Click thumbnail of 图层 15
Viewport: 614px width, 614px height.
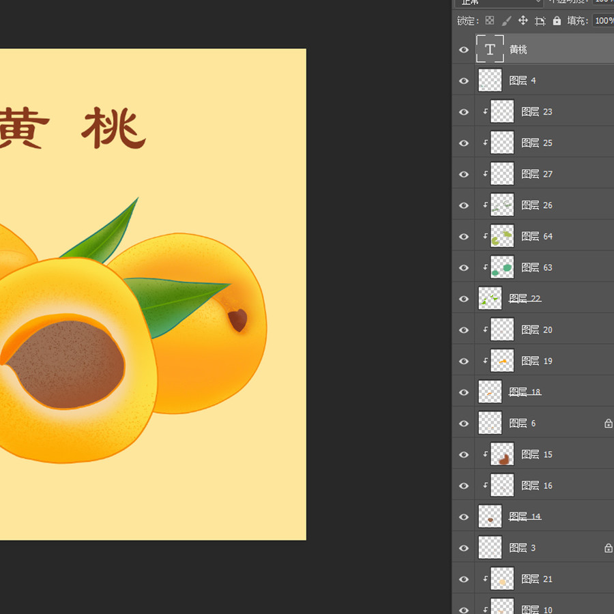point(502,454)
